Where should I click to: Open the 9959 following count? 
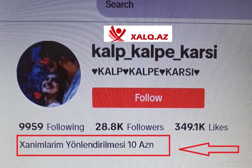[x=31, y=127]
